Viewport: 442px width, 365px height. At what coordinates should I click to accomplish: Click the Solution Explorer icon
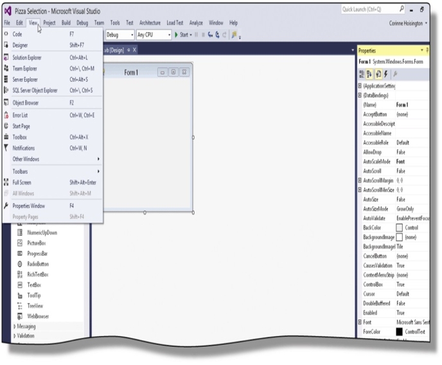pyautogui.click(x=6, y=57)
